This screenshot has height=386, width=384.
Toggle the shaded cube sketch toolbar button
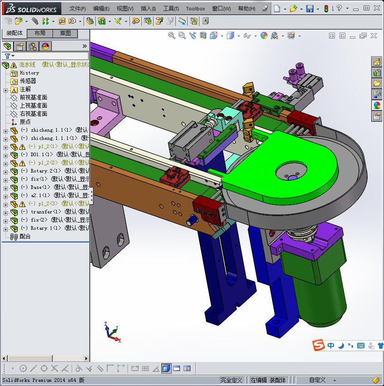click(x=166, y=368)
